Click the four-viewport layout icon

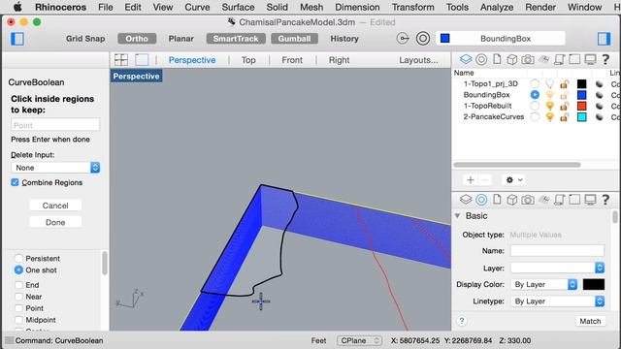tap(121, 60)
